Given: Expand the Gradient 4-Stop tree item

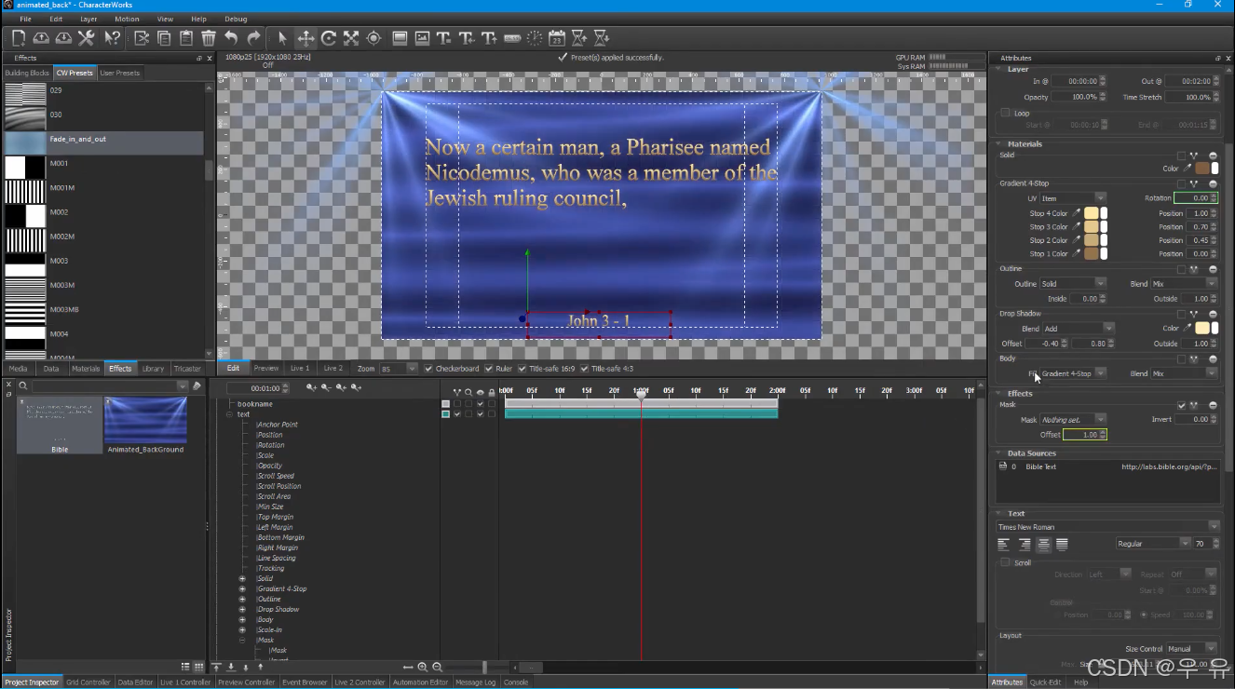Looking at the screenshot, I should pyautogui.click(x=242, y=588).
